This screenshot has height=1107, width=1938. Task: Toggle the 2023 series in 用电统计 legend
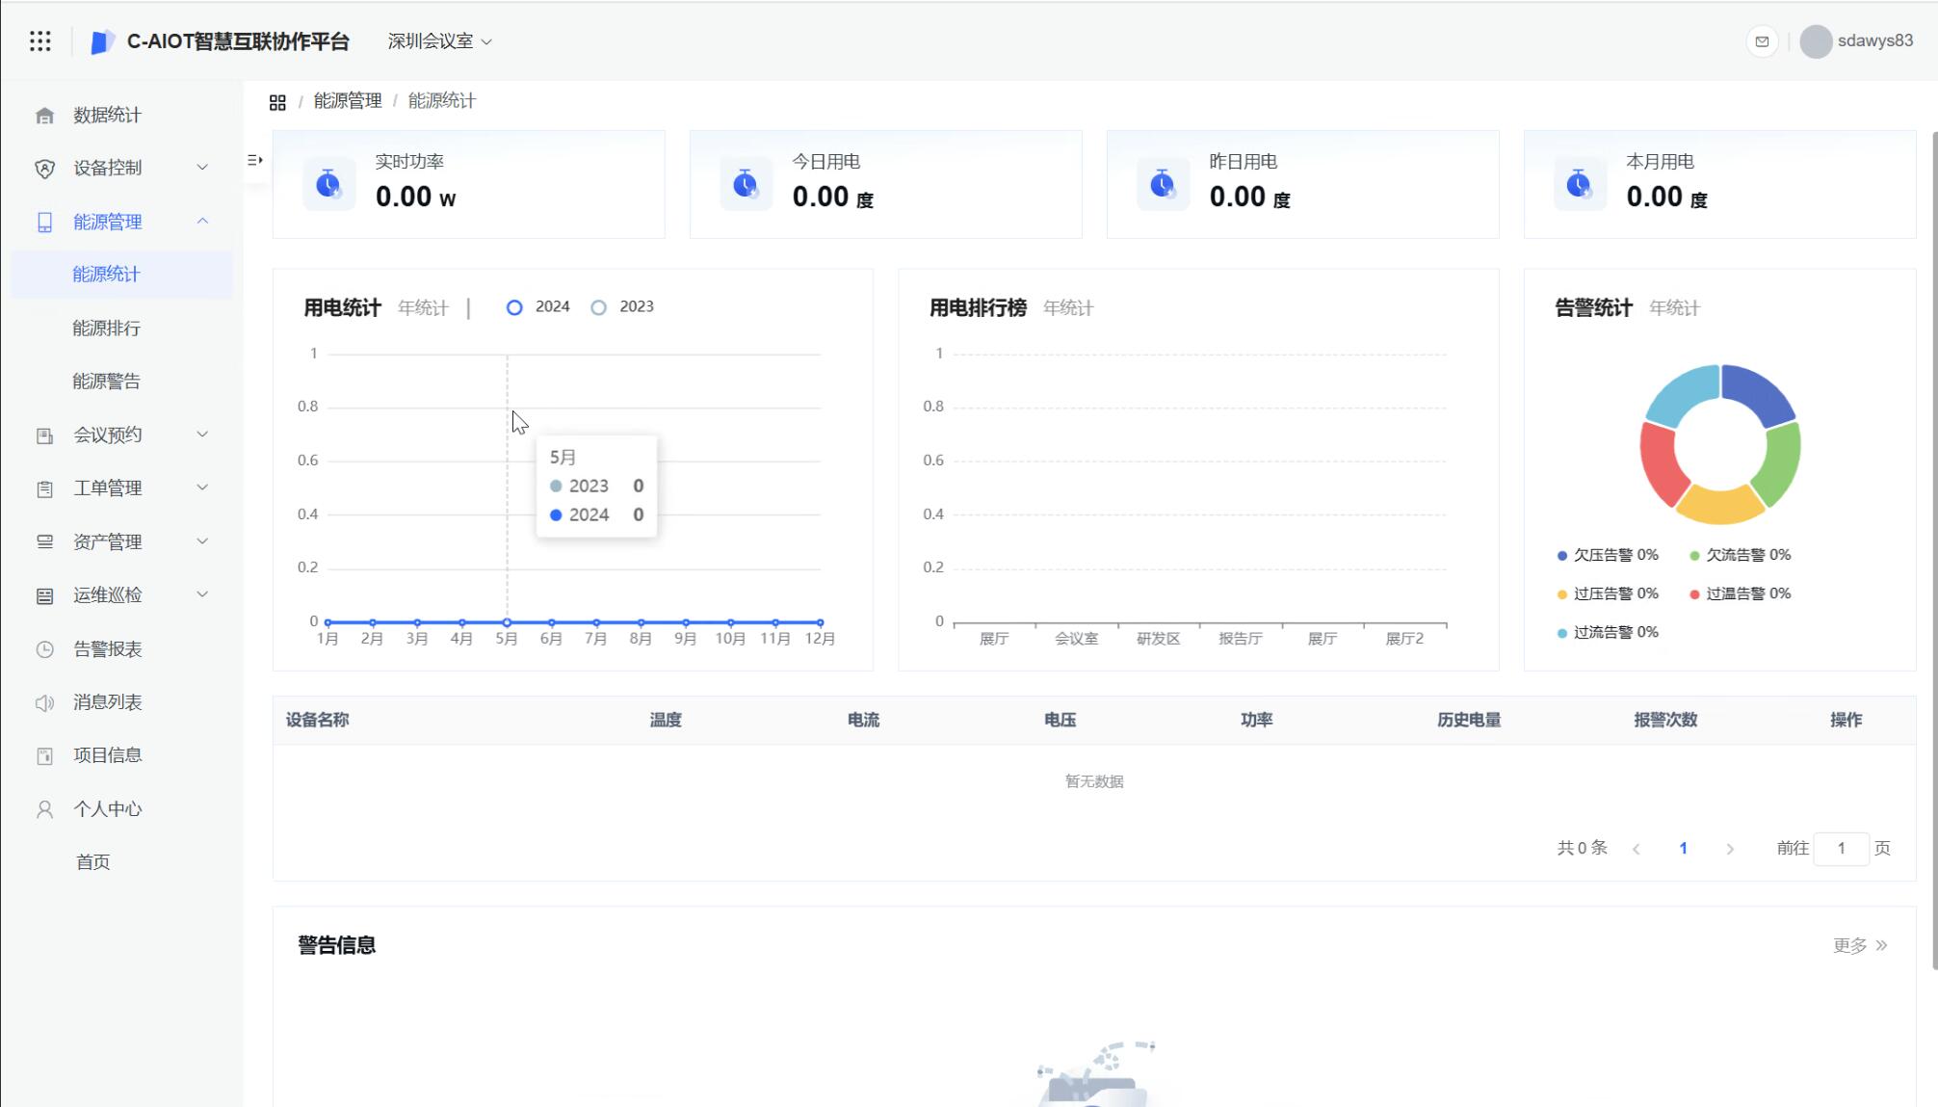622,307
